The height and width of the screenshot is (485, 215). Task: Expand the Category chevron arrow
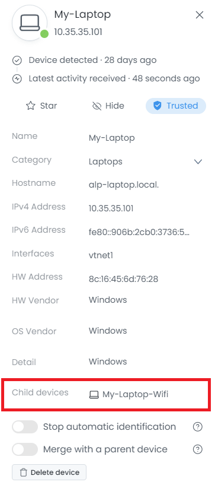pos(198,161)
